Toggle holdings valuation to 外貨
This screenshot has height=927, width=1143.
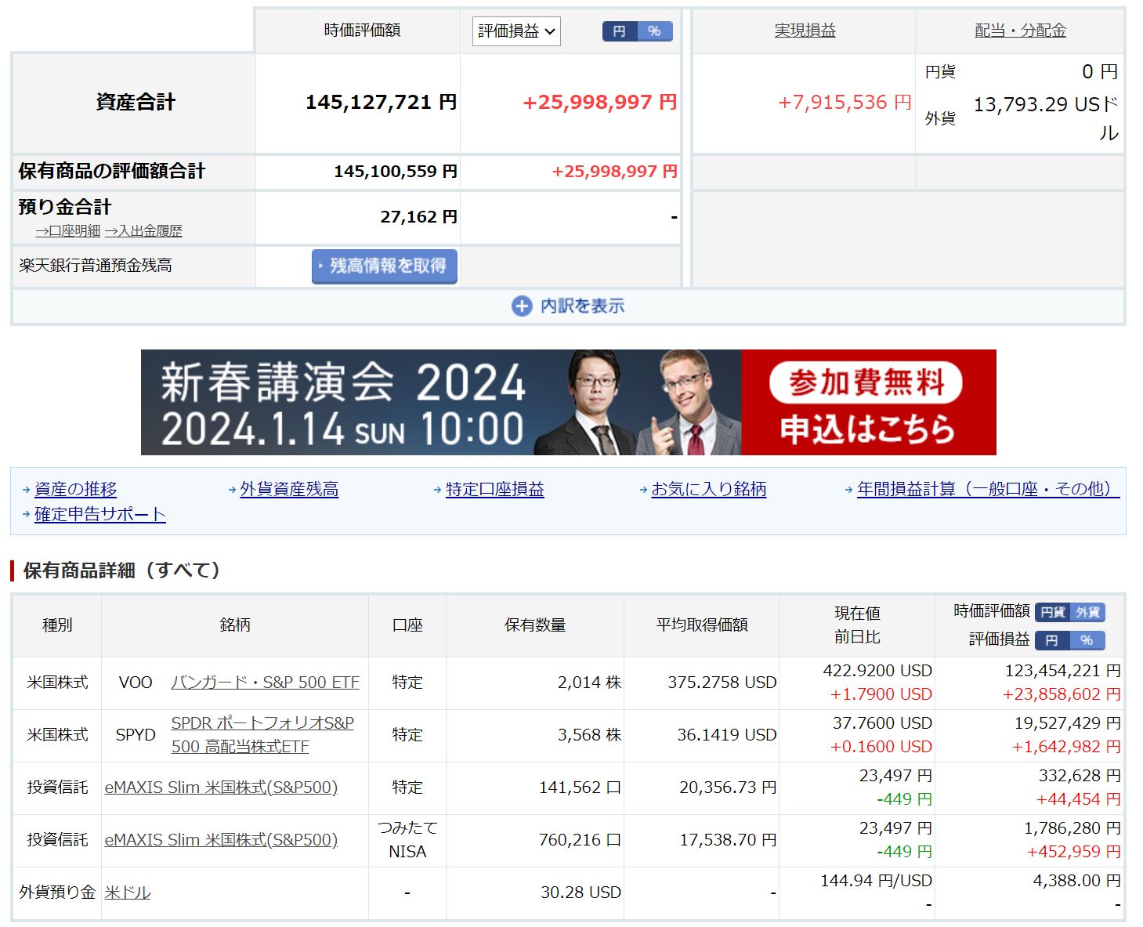[1087, 613]
